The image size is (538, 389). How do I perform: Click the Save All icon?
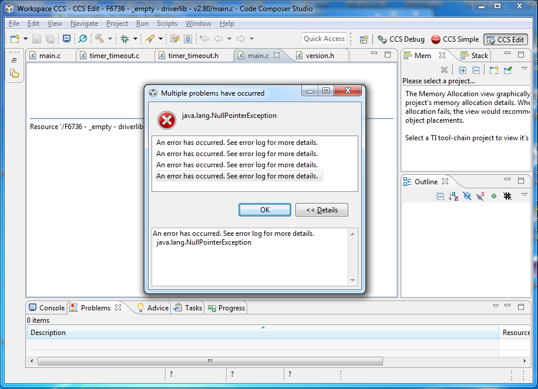point(50,39)
